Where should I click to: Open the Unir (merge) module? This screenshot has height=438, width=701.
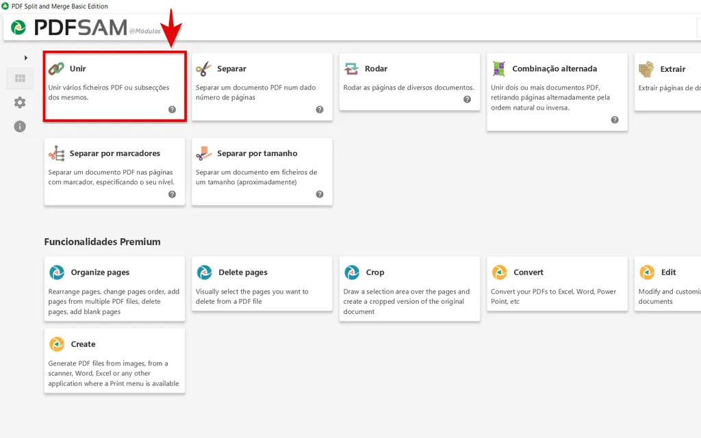click(x=114, y=87)
